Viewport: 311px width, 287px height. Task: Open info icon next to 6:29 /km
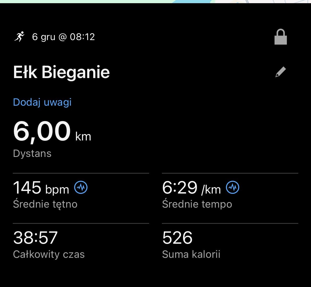click(233, 187)
